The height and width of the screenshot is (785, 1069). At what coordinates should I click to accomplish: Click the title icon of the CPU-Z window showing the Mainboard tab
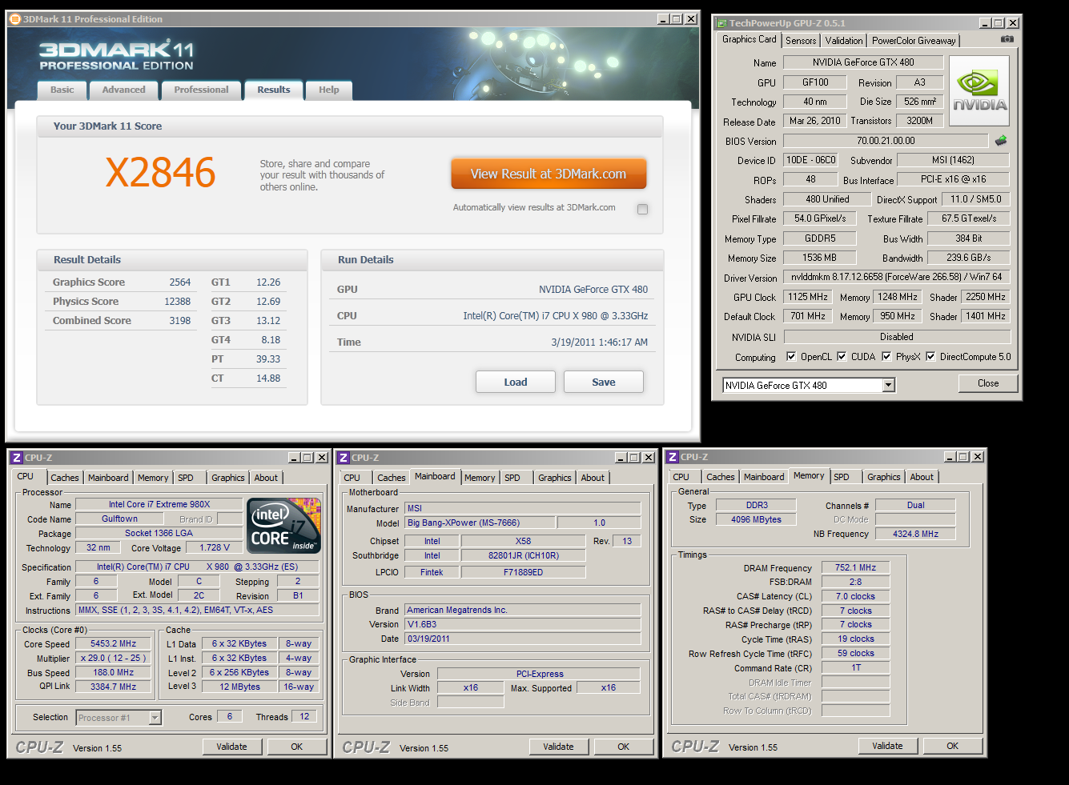pos(344,458)
